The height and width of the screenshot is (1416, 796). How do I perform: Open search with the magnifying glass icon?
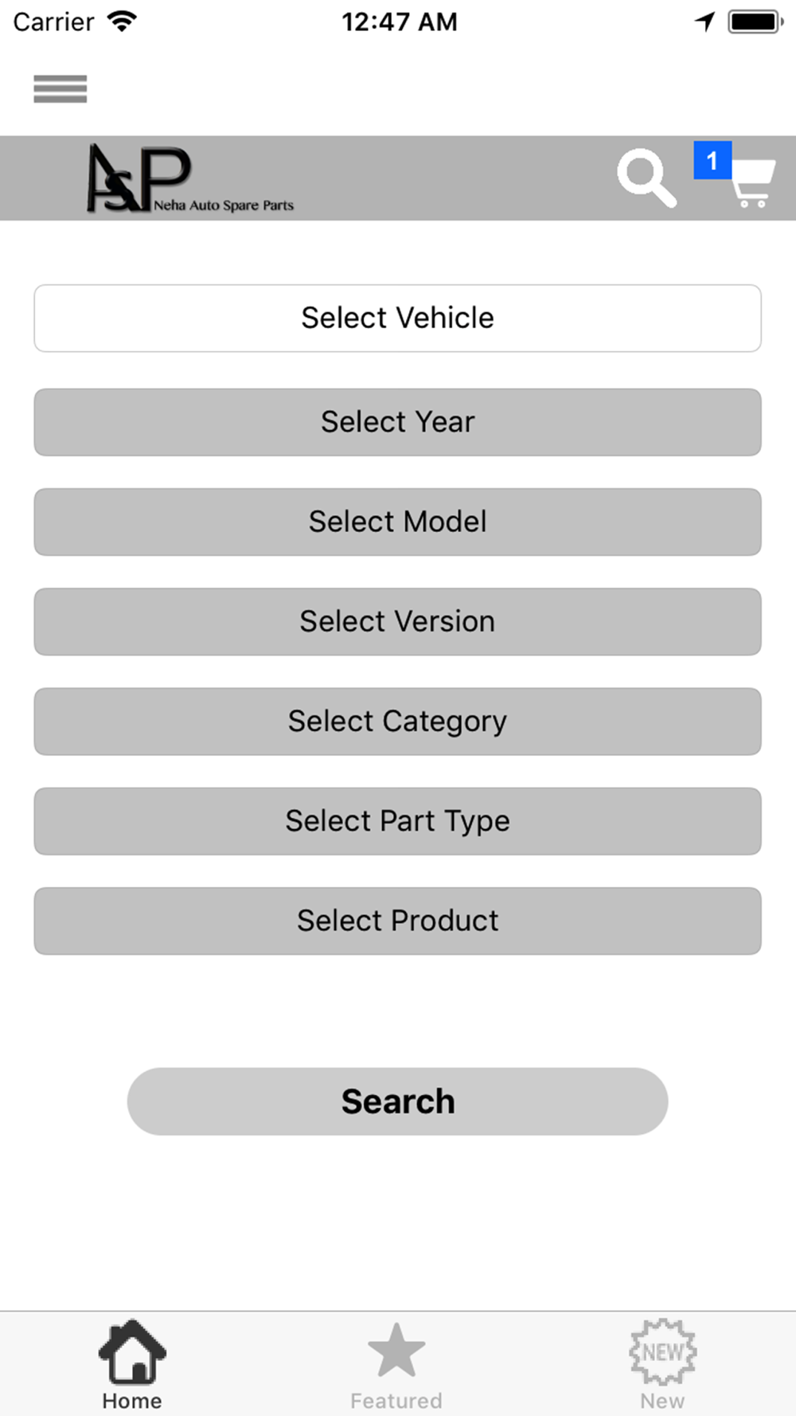coord(646,177)
